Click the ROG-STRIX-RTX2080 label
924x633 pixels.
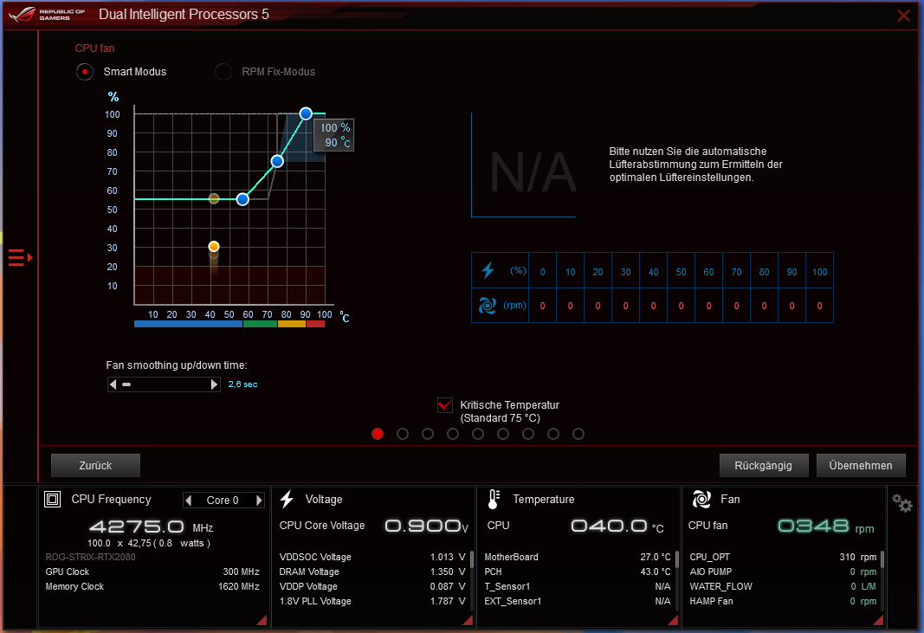pos(90,557)
